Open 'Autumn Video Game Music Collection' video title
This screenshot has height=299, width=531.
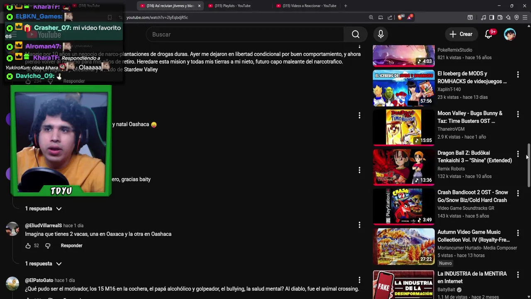click(x=474, y=236)
